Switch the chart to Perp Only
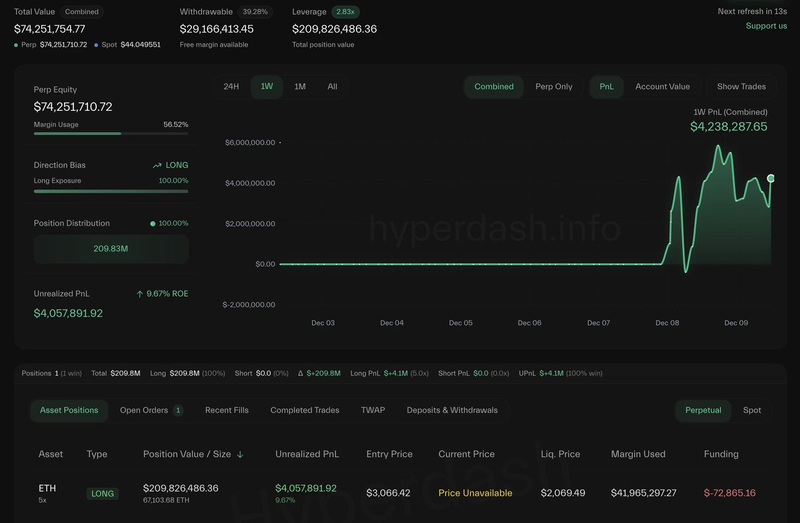The height and width of the screenshot is (523, 800). (554, 87)
